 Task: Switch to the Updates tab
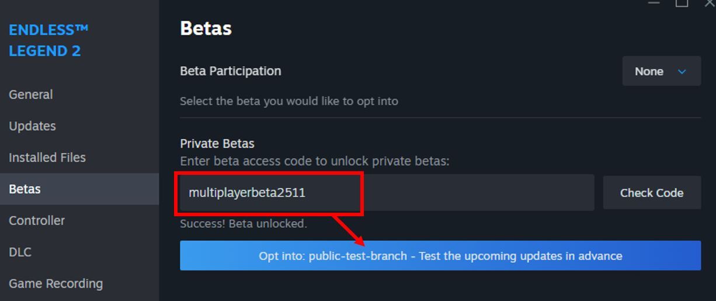click(33, 126)
